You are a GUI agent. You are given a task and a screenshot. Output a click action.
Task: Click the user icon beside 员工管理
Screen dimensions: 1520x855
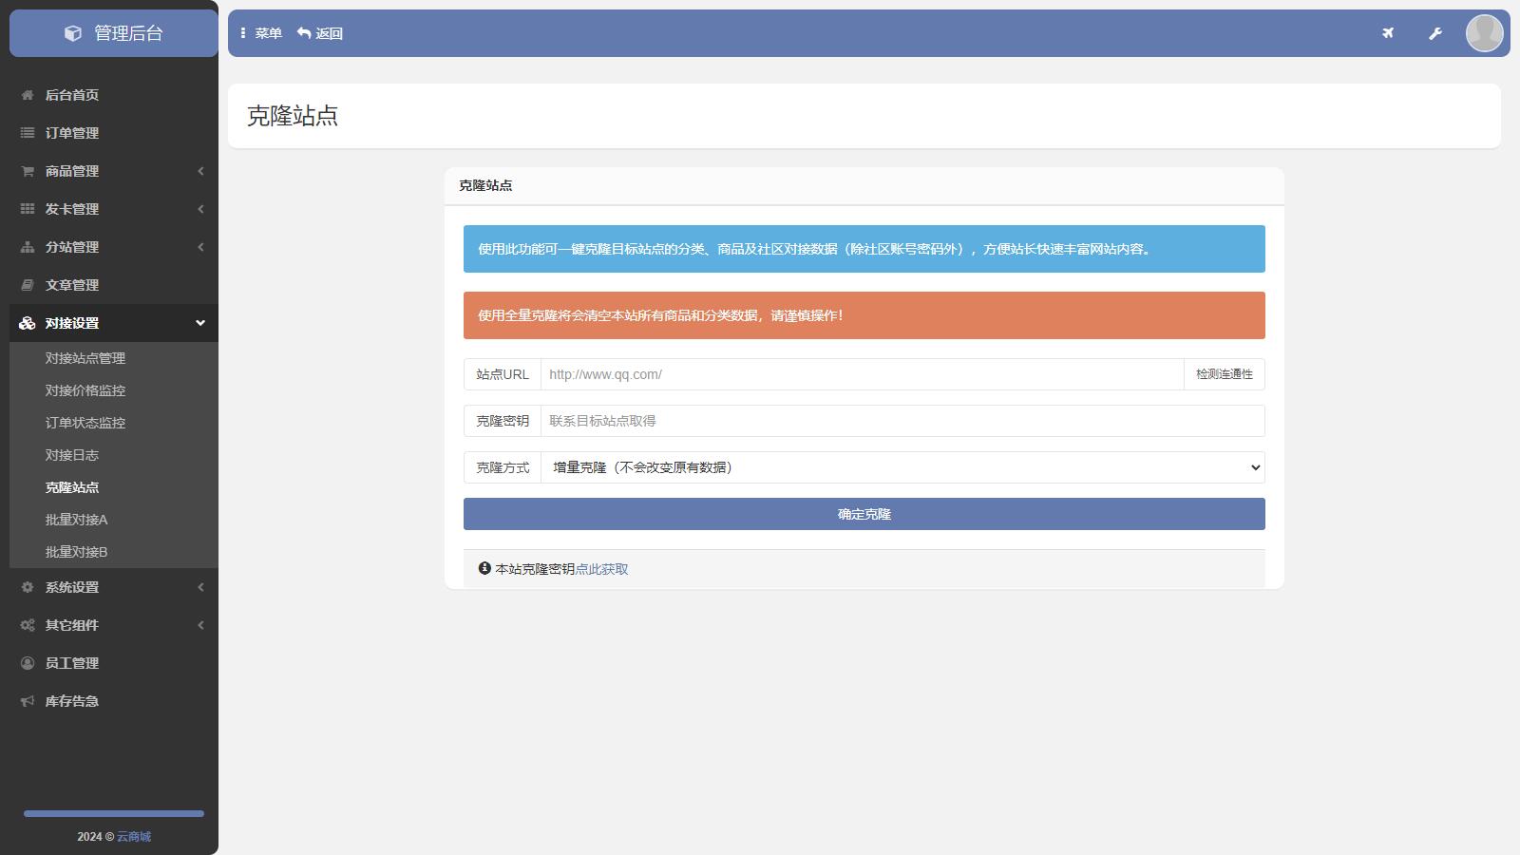(28, 663)
